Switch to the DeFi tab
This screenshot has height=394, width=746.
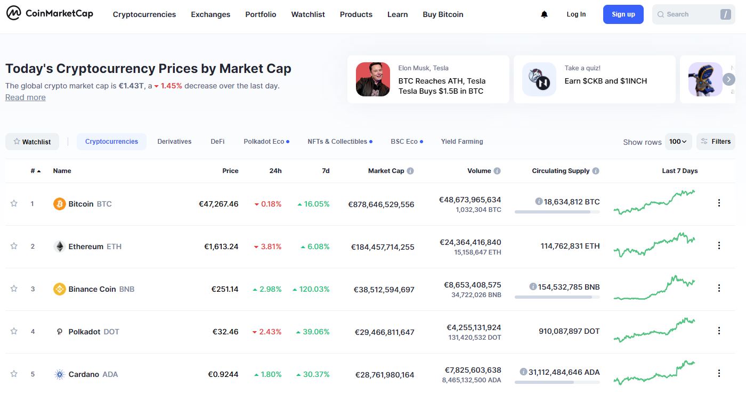[217, 142]
